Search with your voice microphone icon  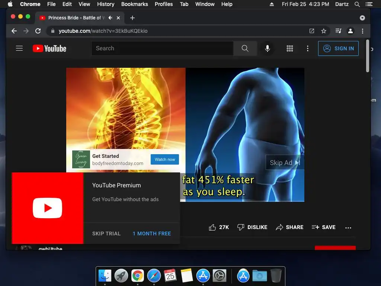(267, 48)
